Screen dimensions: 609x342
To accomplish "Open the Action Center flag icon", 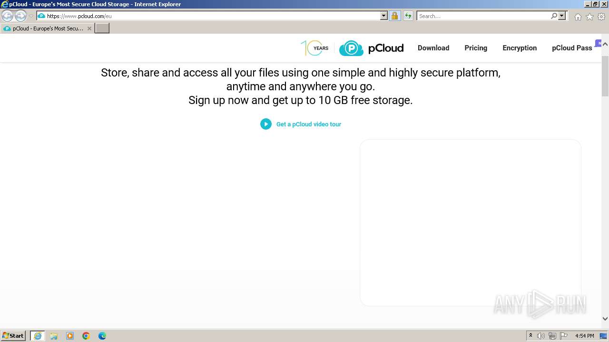I will (564, 336).
